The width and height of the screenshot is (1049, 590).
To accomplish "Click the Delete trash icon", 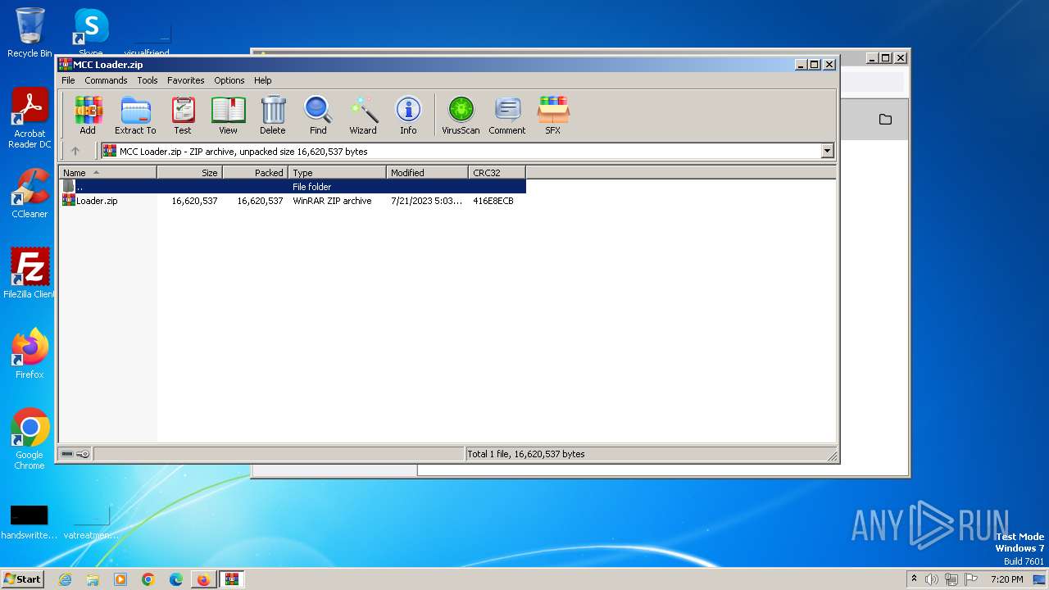I will 273,115.
